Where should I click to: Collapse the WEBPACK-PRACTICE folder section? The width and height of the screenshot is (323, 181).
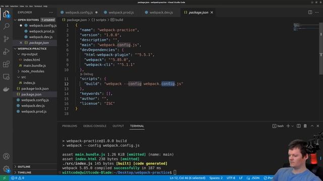pos(15,49)
